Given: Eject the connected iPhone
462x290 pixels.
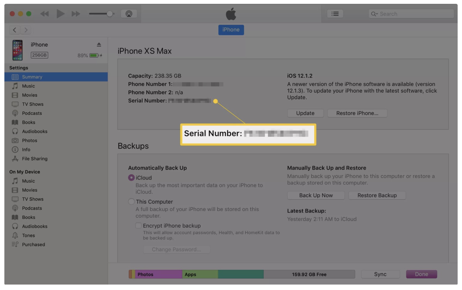Looking at the screenshot, I should pos(99,44).
